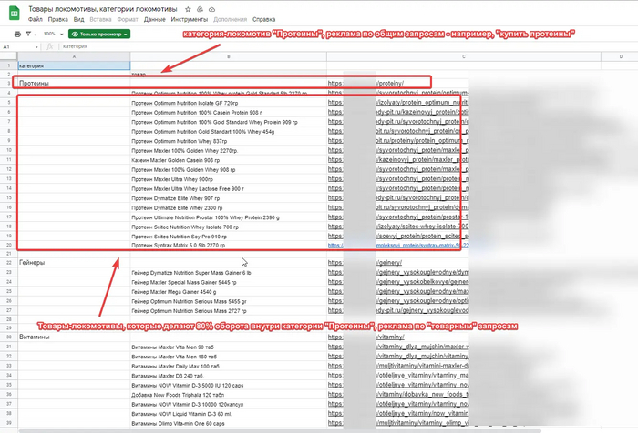This screenshot has width=638, height=433.
Task: Open the Вид menu
Action: pyautogui.click(x=78, y=19)
